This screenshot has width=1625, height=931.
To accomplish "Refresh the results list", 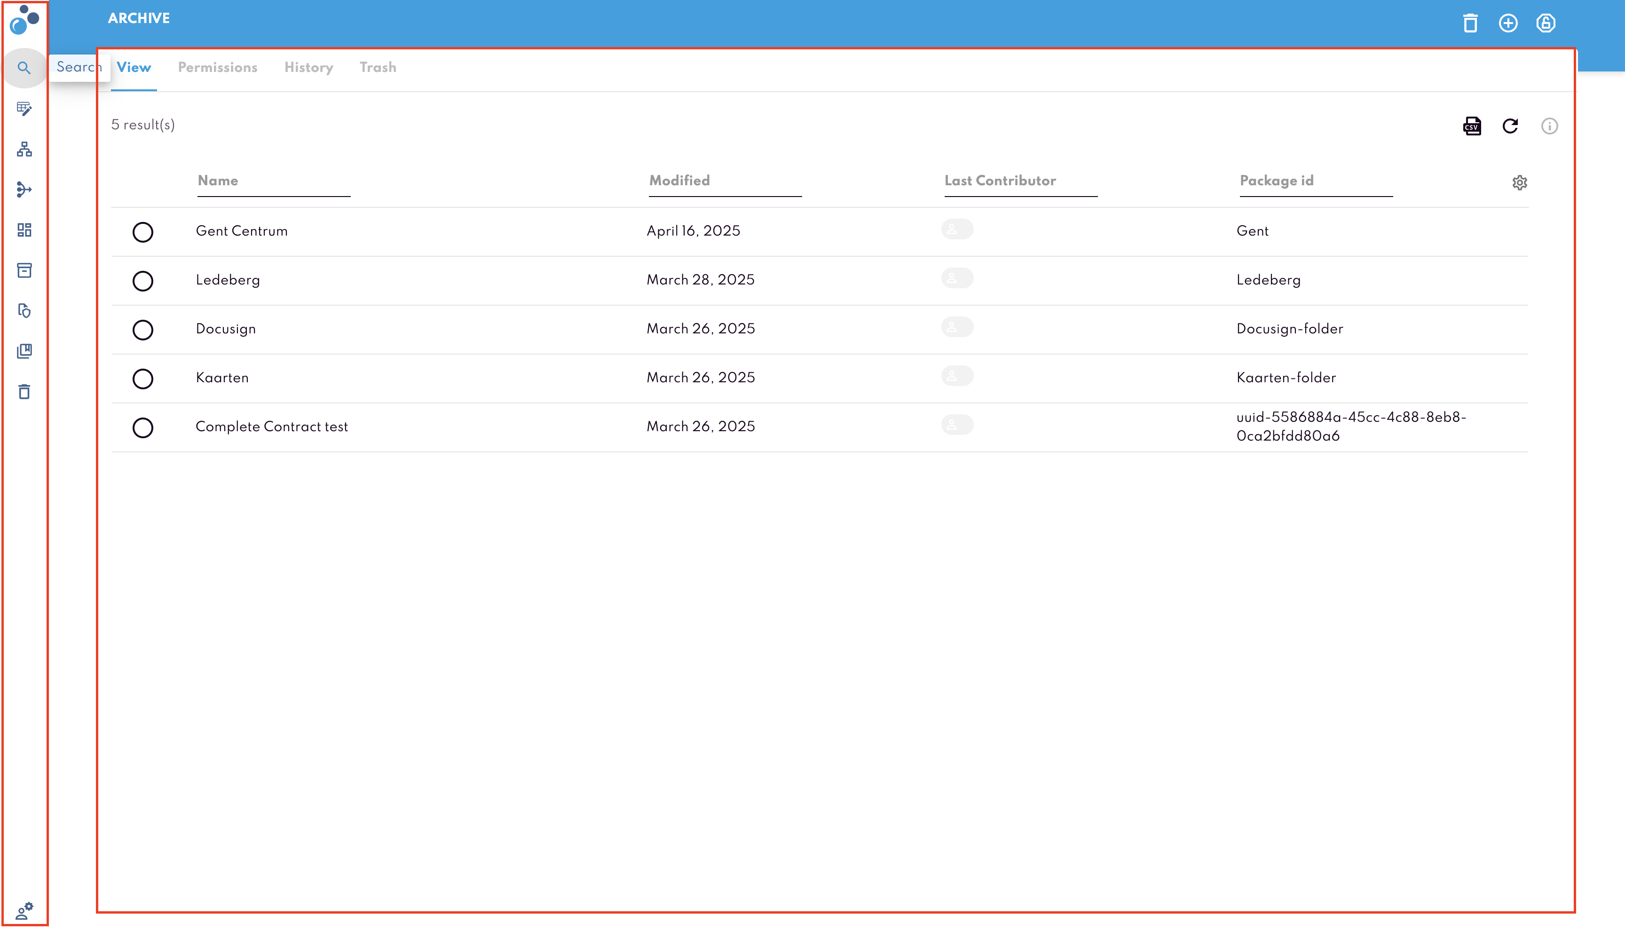I will coord(1511,126).
